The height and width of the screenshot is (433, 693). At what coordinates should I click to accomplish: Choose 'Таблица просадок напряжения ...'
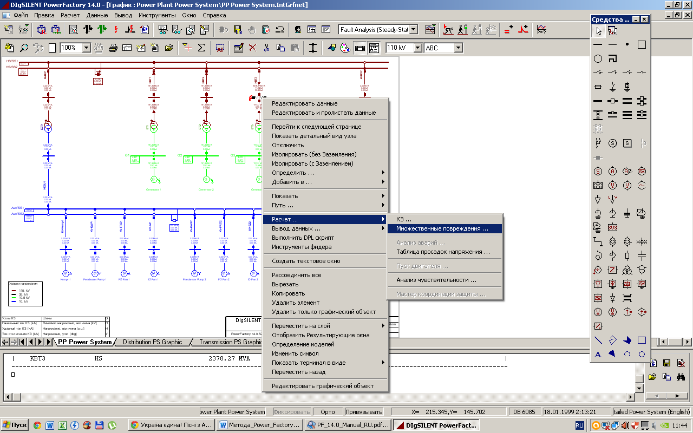tap(445, 252)
